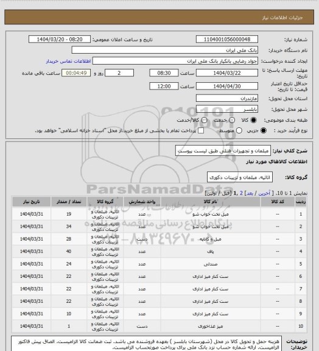Select the پاف item name
Screen dimensions: 319x351
point(211,252)
